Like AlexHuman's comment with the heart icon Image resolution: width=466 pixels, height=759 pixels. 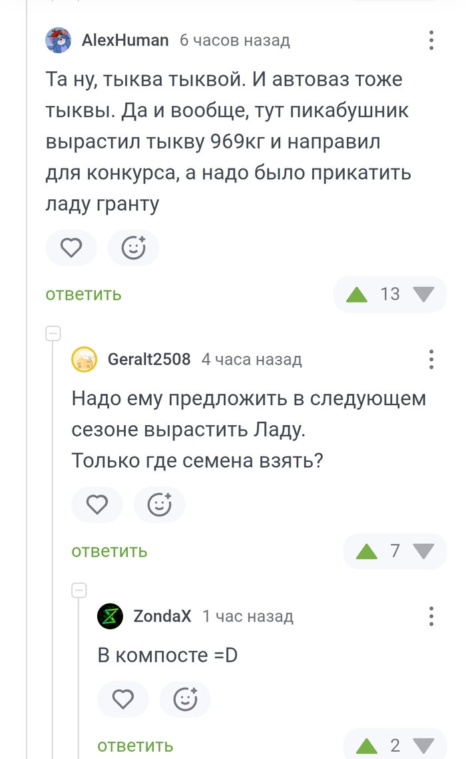click(x=71, y=247)
